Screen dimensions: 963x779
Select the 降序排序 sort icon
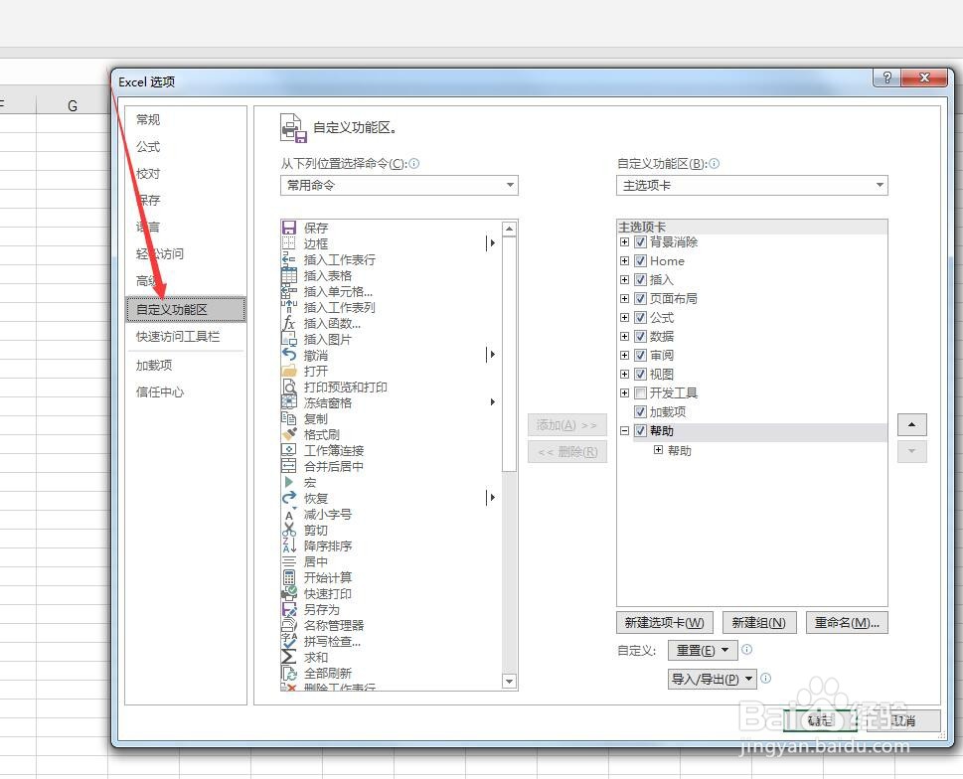click(288, 545)
